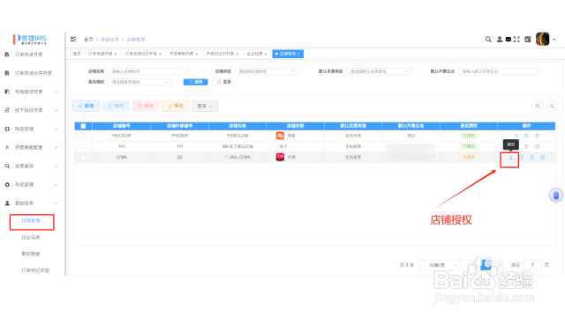
Task: Toggle the search panel with the round magnifier button
Action: pyautogui.click(x=538, y=106)
